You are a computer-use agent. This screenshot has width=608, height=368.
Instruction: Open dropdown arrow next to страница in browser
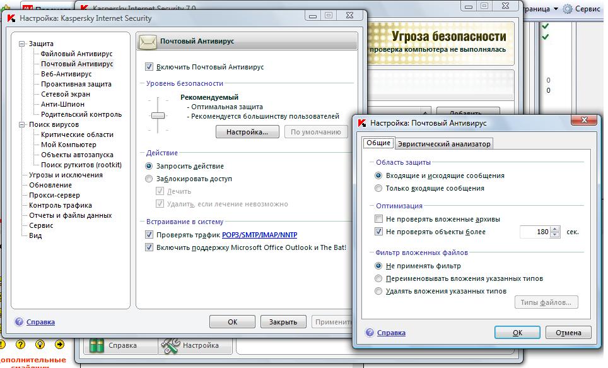[556, 9]
